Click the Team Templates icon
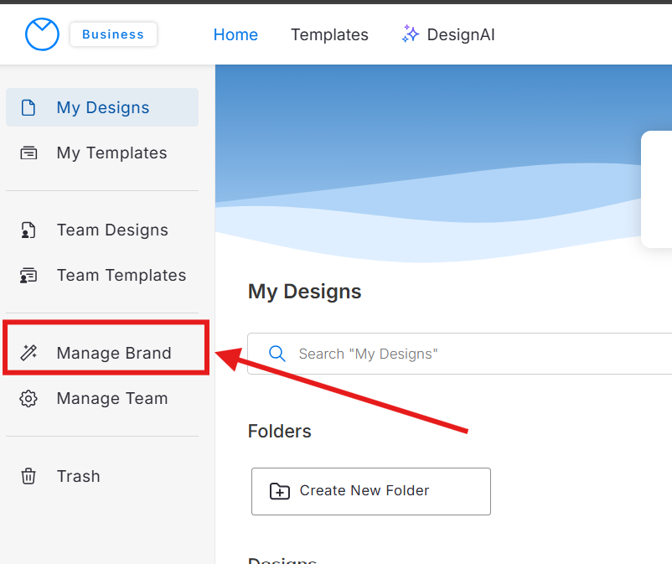The image size is (672, 564). click(x=28, y=275)
